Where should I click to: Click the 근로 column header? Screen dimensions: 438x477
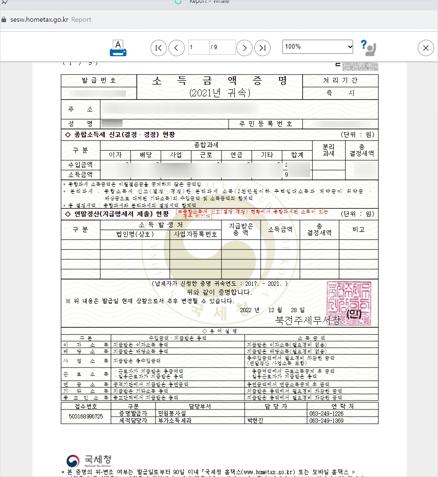coord(206,155)
